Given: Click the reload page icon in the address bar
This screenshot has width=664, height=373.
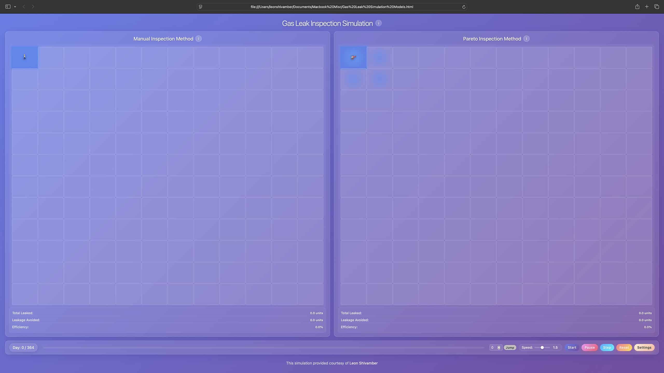Looking at the screenshot, I should point(464,7).
